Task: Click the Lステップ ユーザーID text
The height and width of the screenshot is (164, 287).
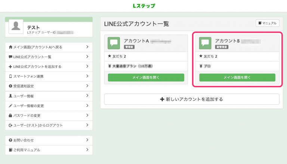Action: click(x=41, y=32)
